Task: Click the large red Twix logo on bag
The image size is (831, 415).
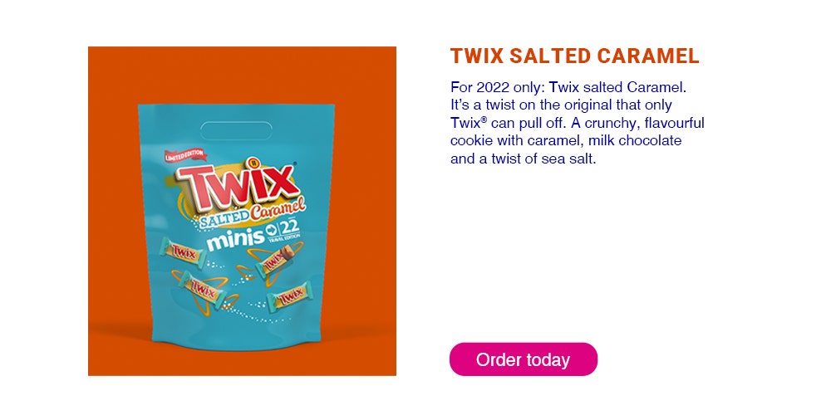Action: point(238,183)
